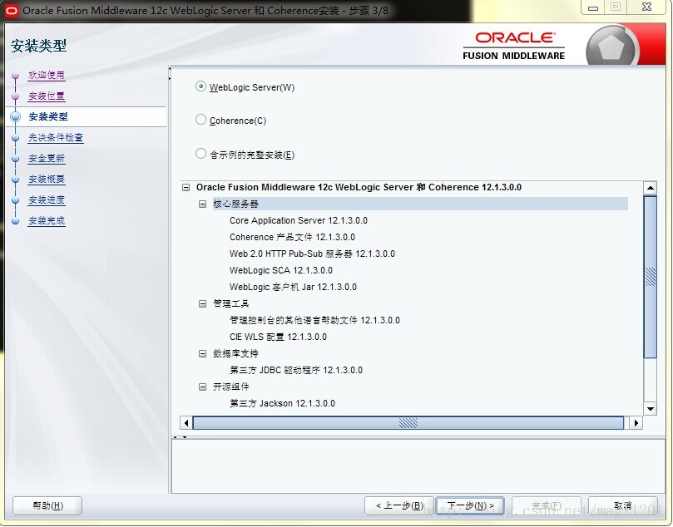Click the horizontal scroll left arrow
673x527 pixels.
(x=186, y=423)
